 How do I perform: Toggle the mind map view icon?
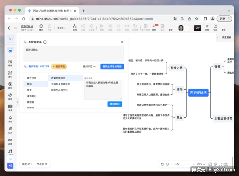point(10,166)
